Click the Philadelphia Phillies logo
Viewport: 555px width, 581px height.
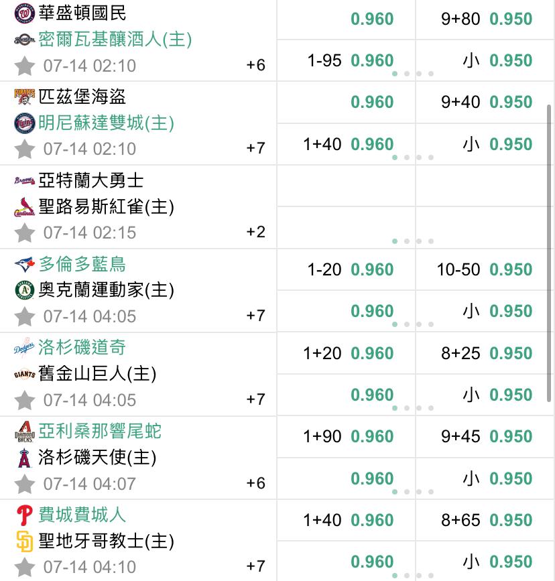pyautogui.click(x=25, y=515)
